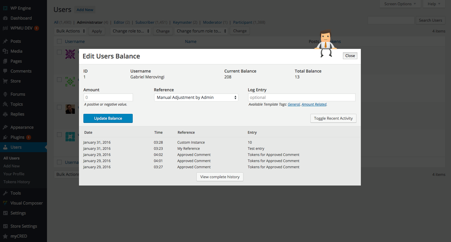Check the checkbox beside the first user row
451x242 pixels.
click(x=59, y=52)
